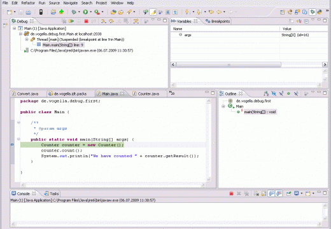Click the black mobile device icon in toolbar
331x229 pixels.
click(x=41, y=12)
